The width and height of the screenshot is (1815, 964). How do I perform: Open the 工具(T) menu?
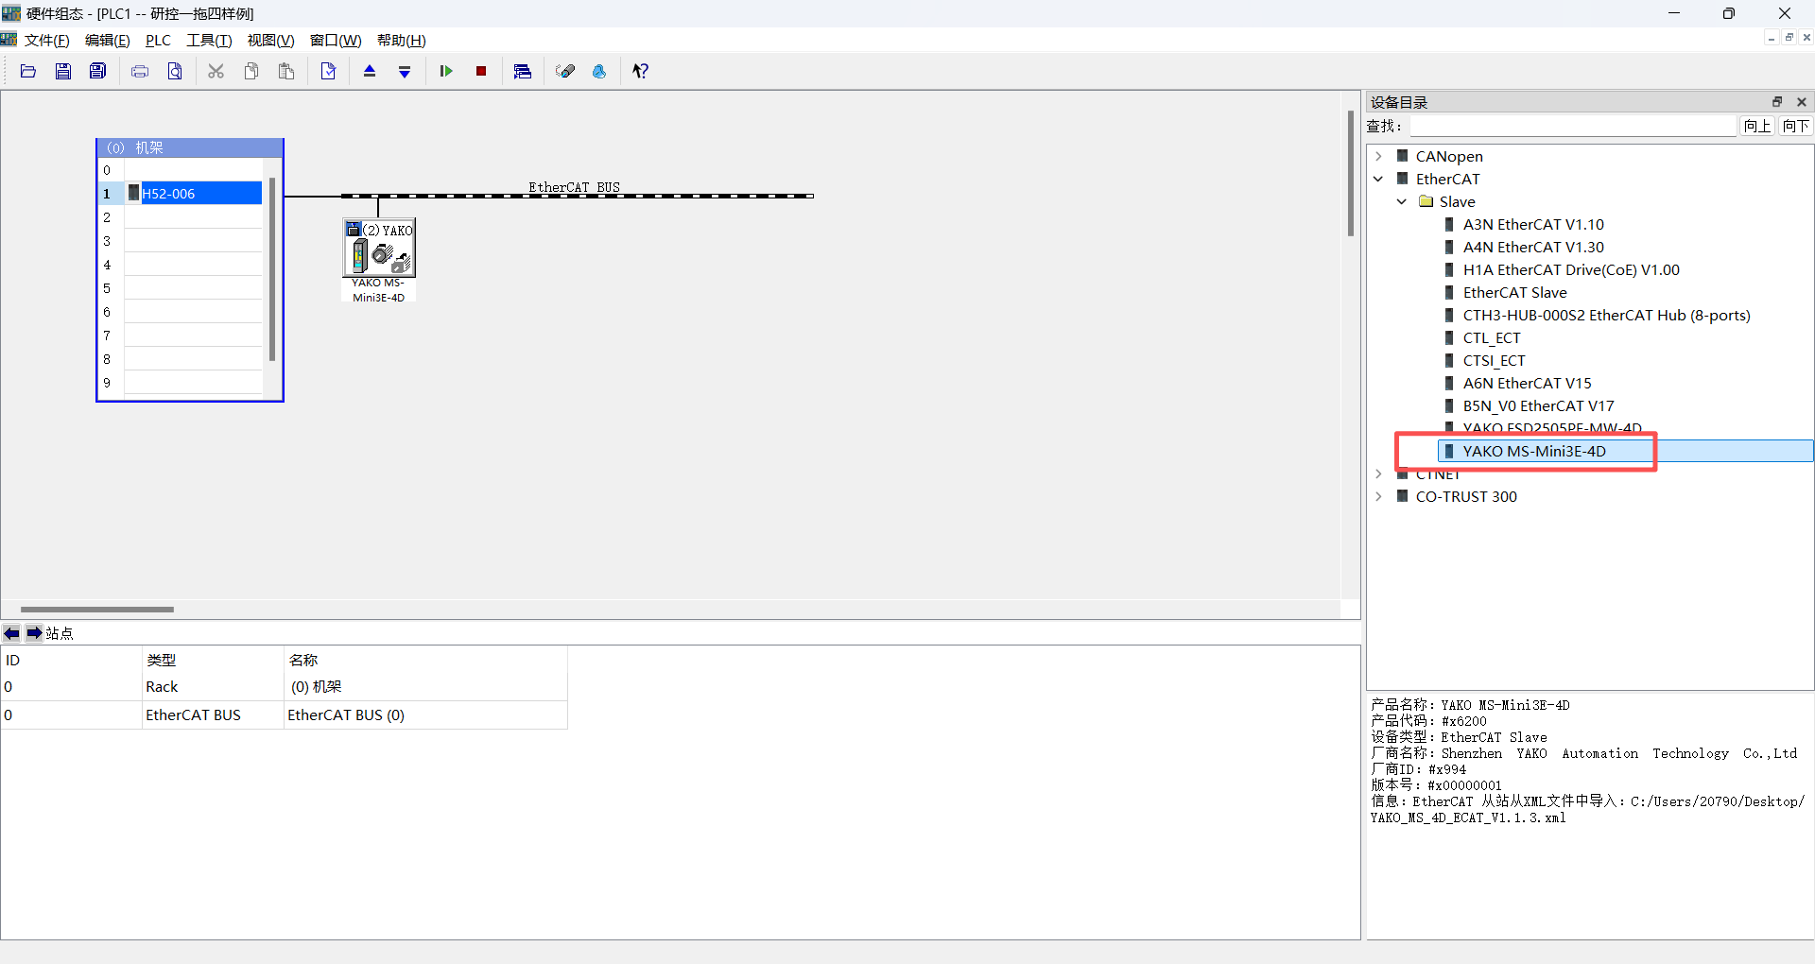coord(209,41)
